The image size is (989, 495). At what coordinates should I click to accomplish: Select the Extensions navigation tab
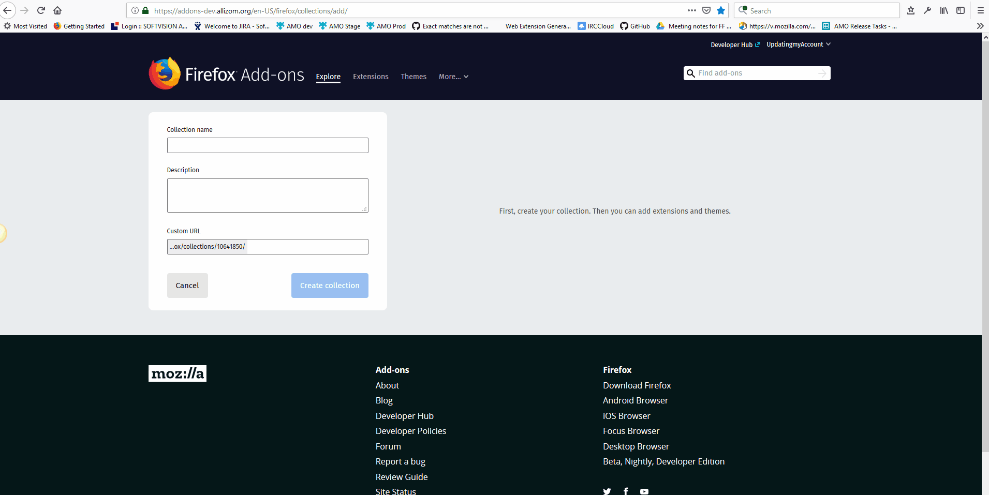(371, 77)
